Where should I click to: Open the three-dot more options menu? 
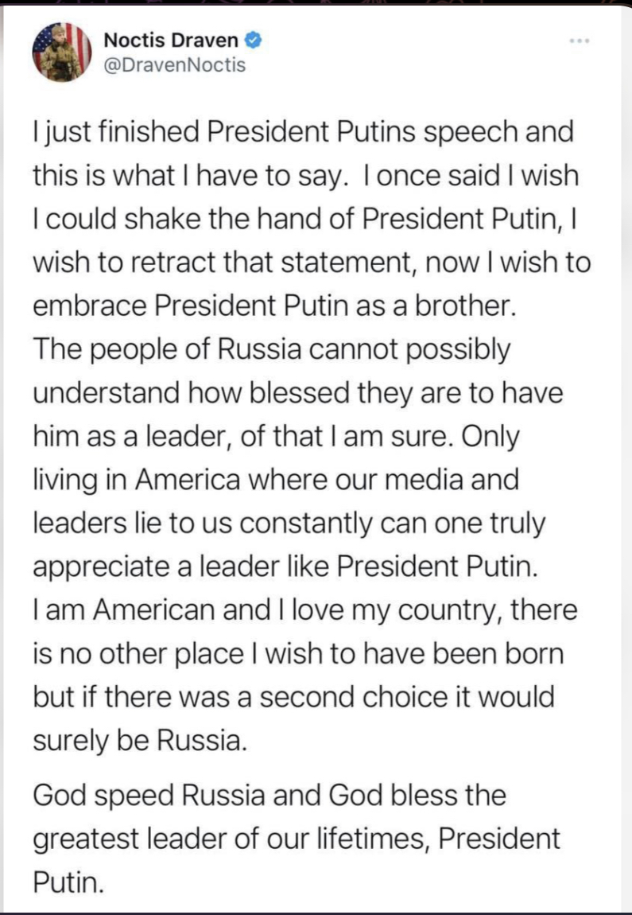coord(581,40)
